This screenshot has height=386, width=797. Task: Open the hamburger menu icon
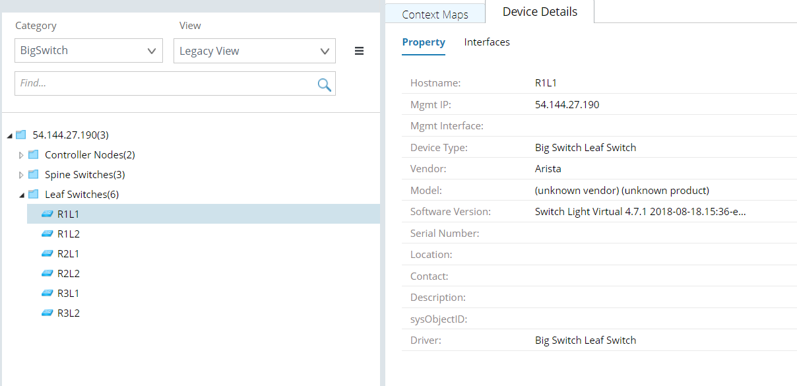pyautogui.click(x=359, y=51)
